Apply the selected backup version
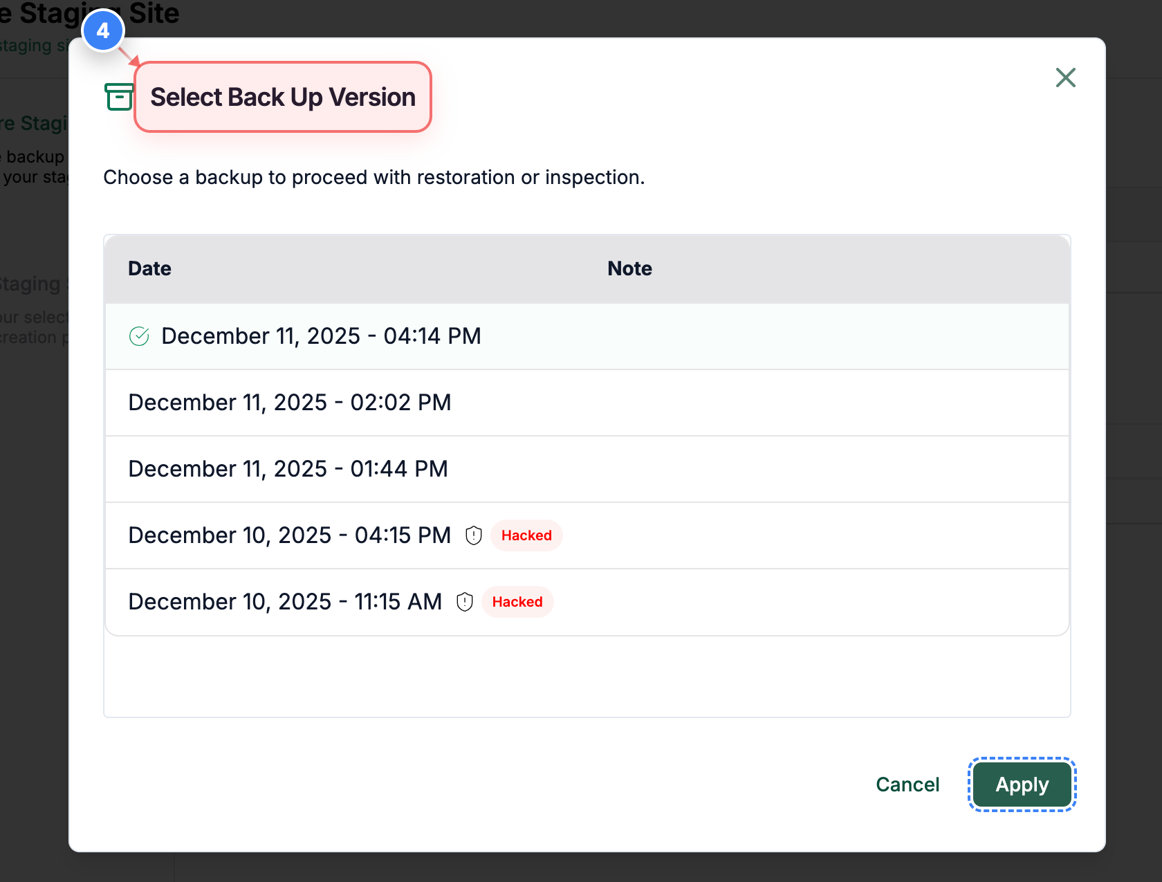 1022,784
